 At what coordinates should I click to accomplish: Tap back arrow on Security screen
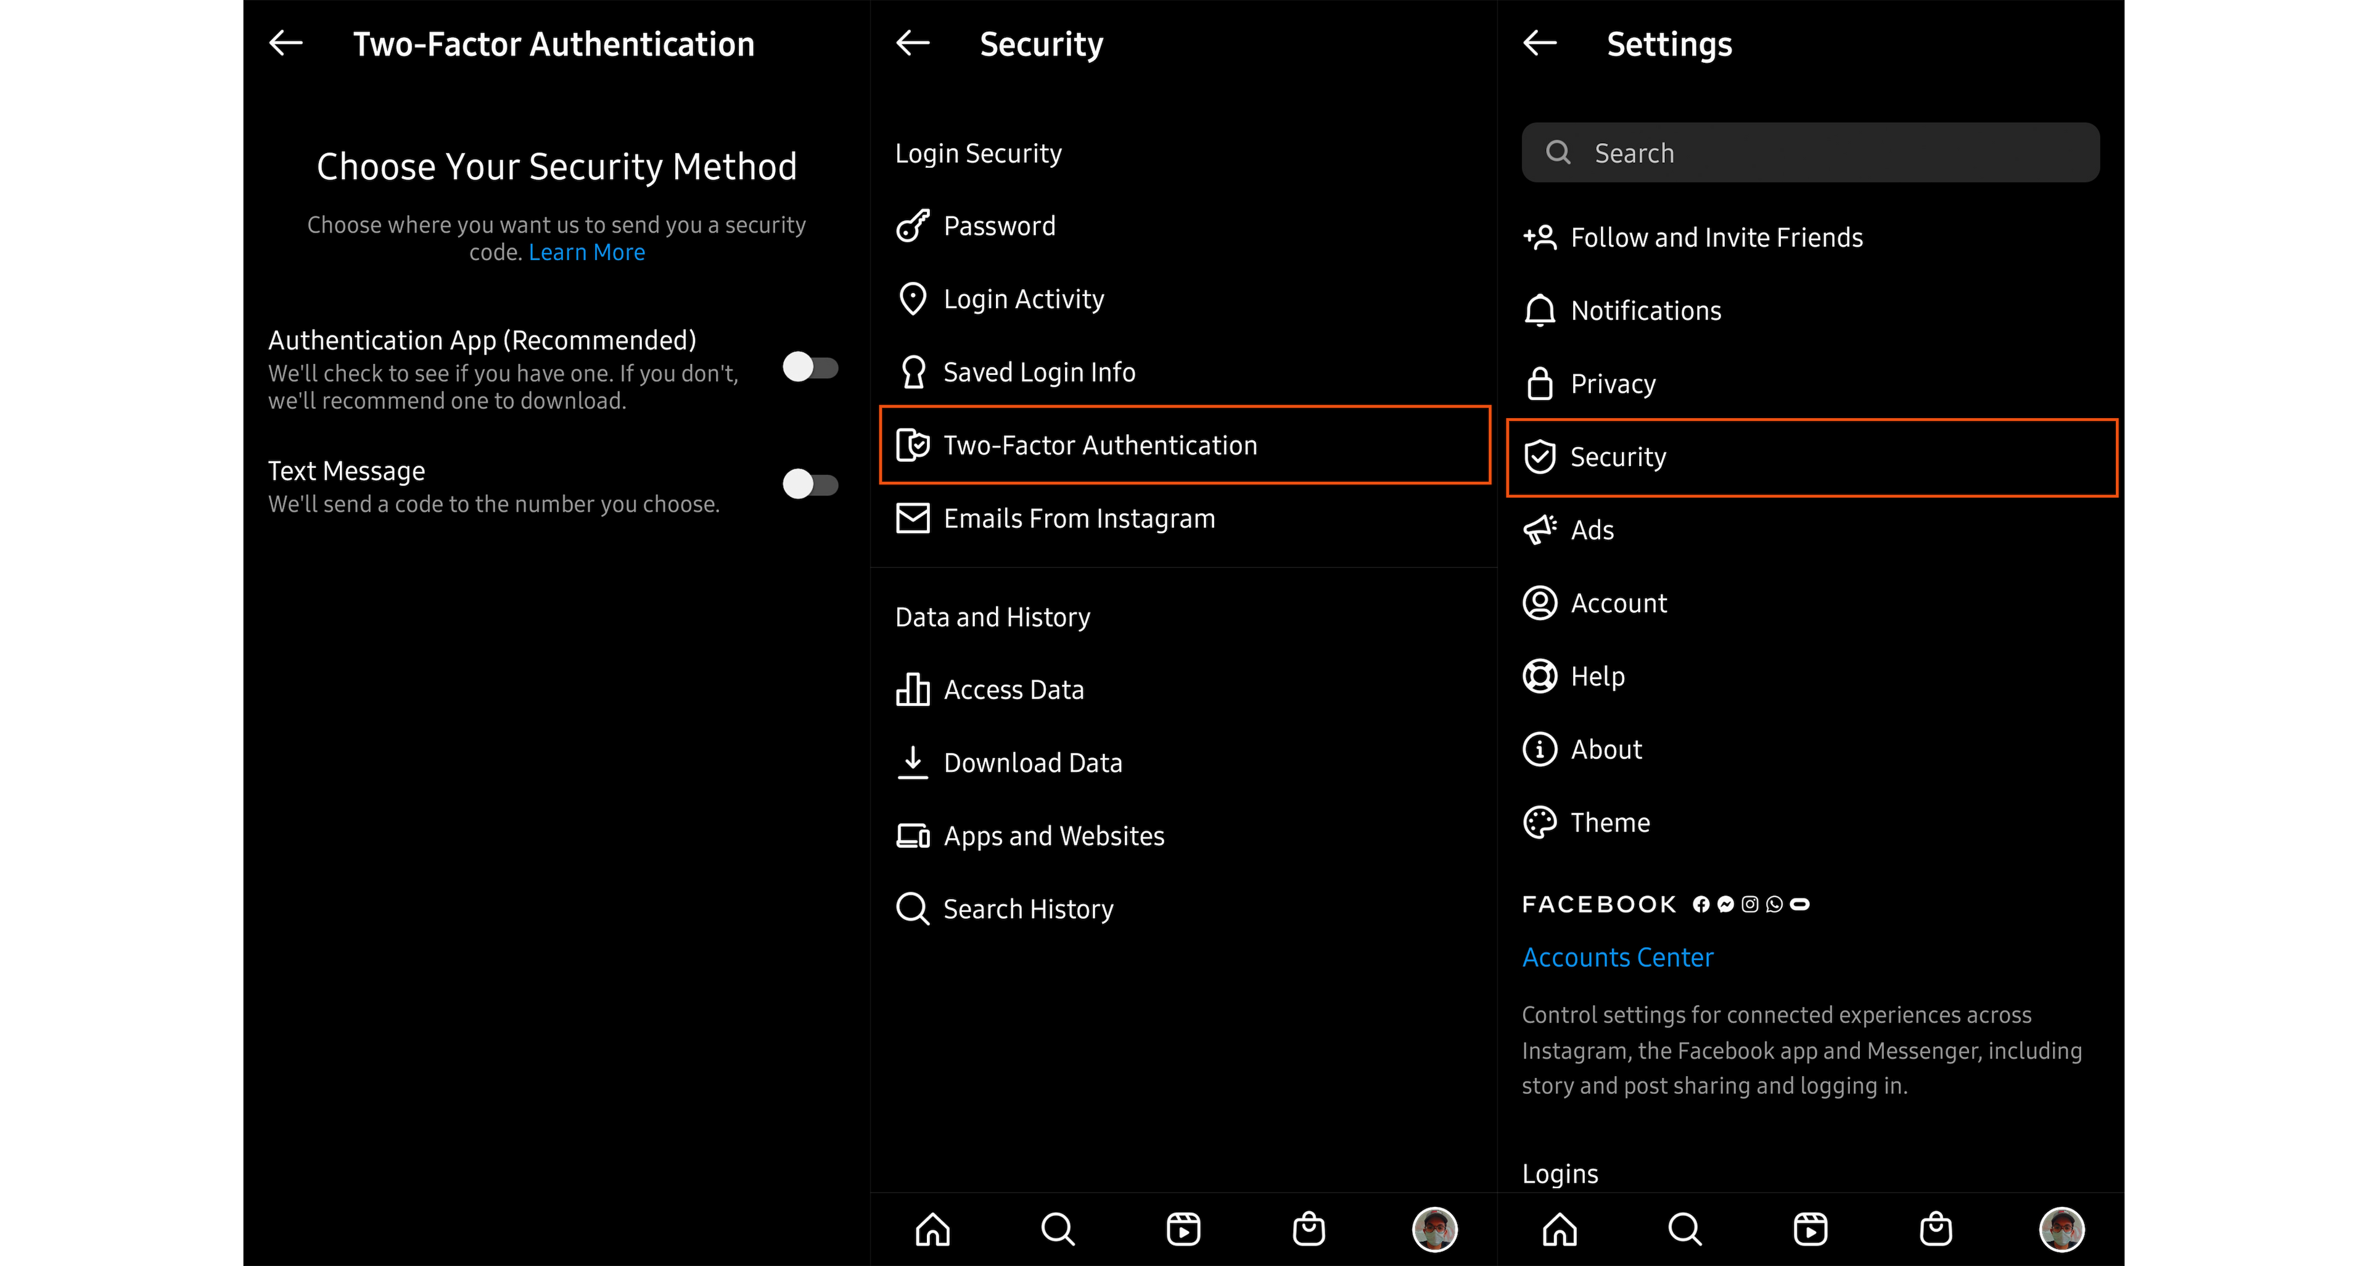pyautogui.click(x=913, y=43)
